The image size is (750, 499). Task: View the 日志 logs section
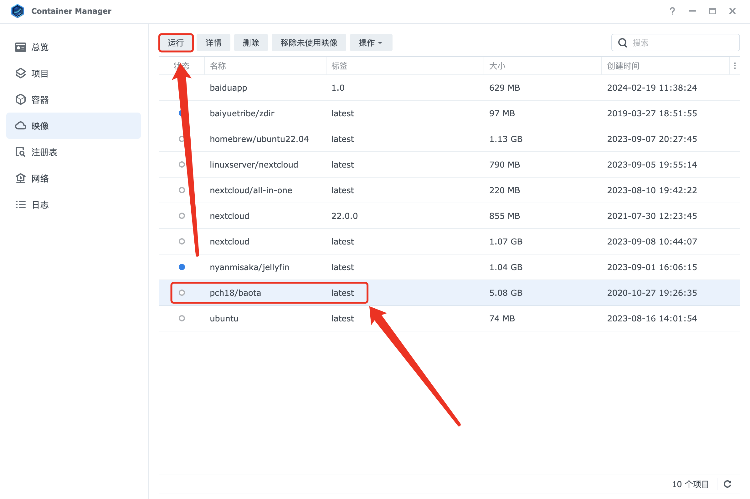74,204
